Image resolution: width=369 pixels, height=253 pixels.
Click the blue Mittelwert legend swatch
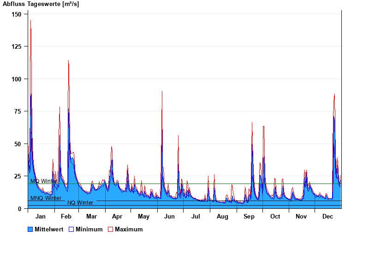tap(30, 229)
